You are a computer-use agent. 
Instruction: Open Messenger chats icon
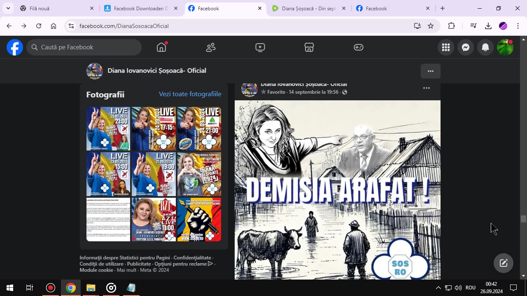(x=466, y=47)
